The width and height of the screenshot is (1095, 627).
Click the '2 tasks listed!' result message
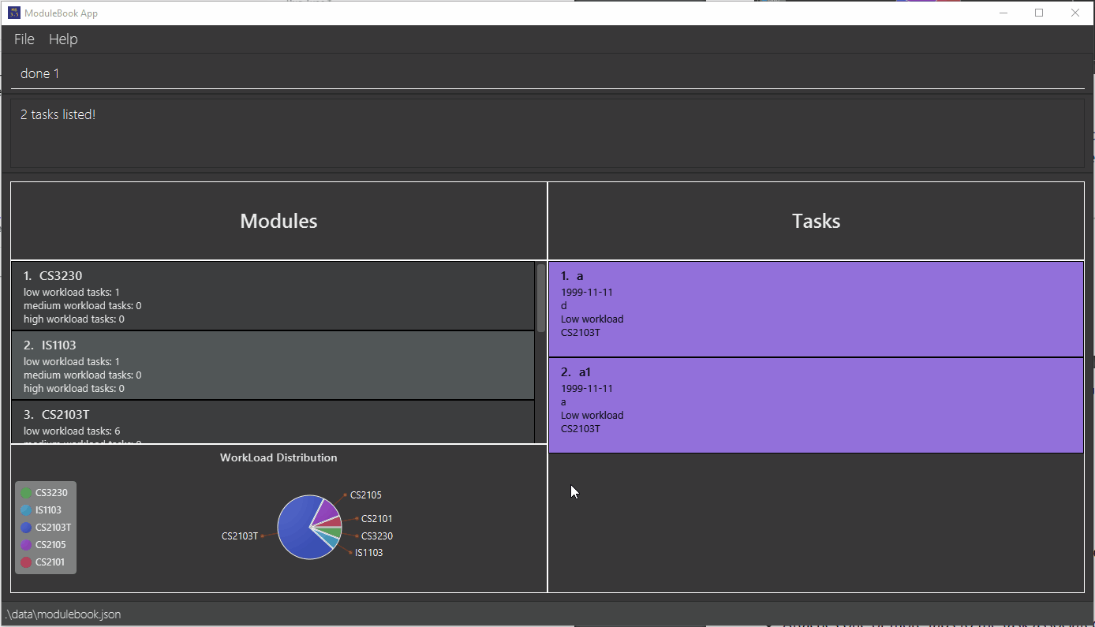(x=58, y=115)
